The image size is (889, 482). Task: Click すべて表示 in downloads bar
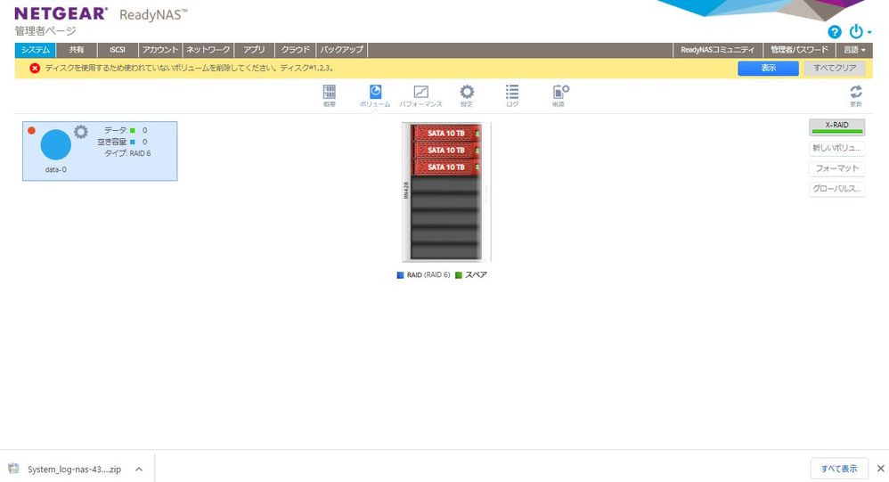(839, 469)
